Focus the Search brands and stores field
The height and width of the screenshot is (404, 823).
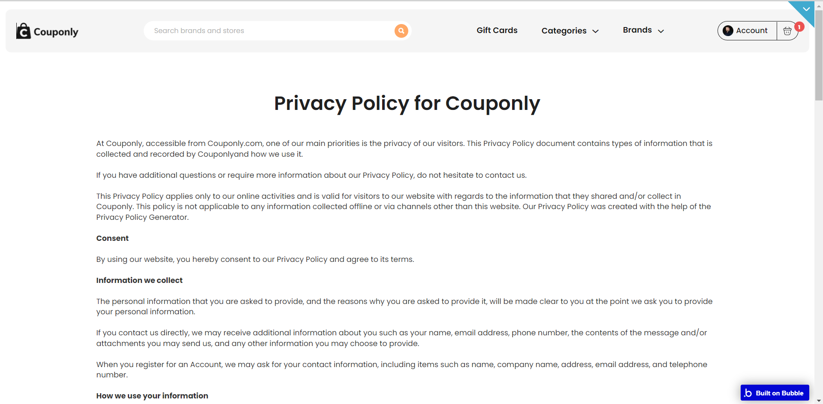270,31
